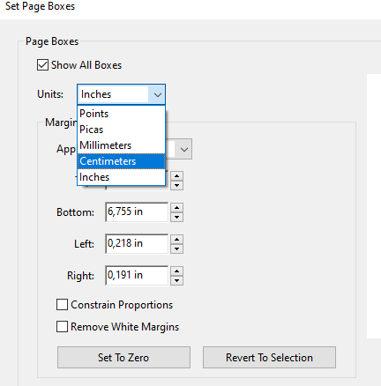Increase the Top margin with up arrow
This screenshot has width=381, height=386.
(x=176, y=176)
